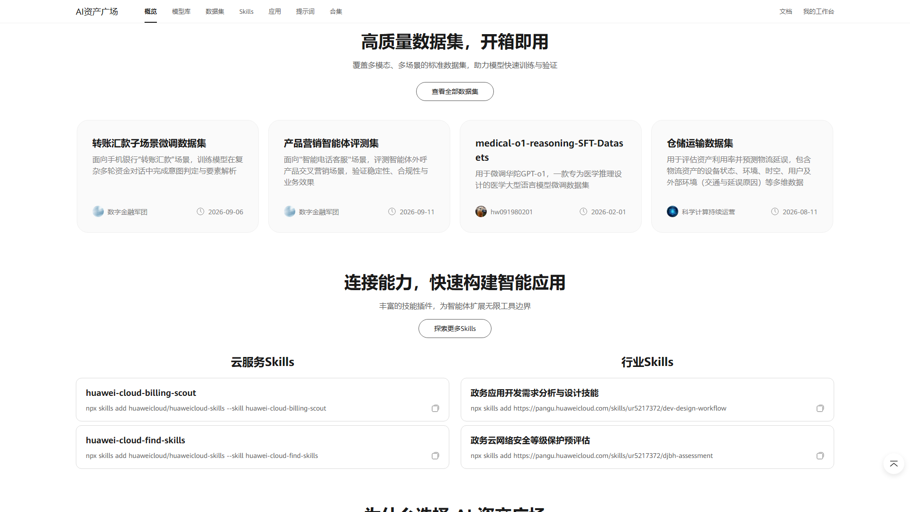The image size is (910, 512).
Task: Click the 查看全部数据集 button
Action: pos(455,91)
